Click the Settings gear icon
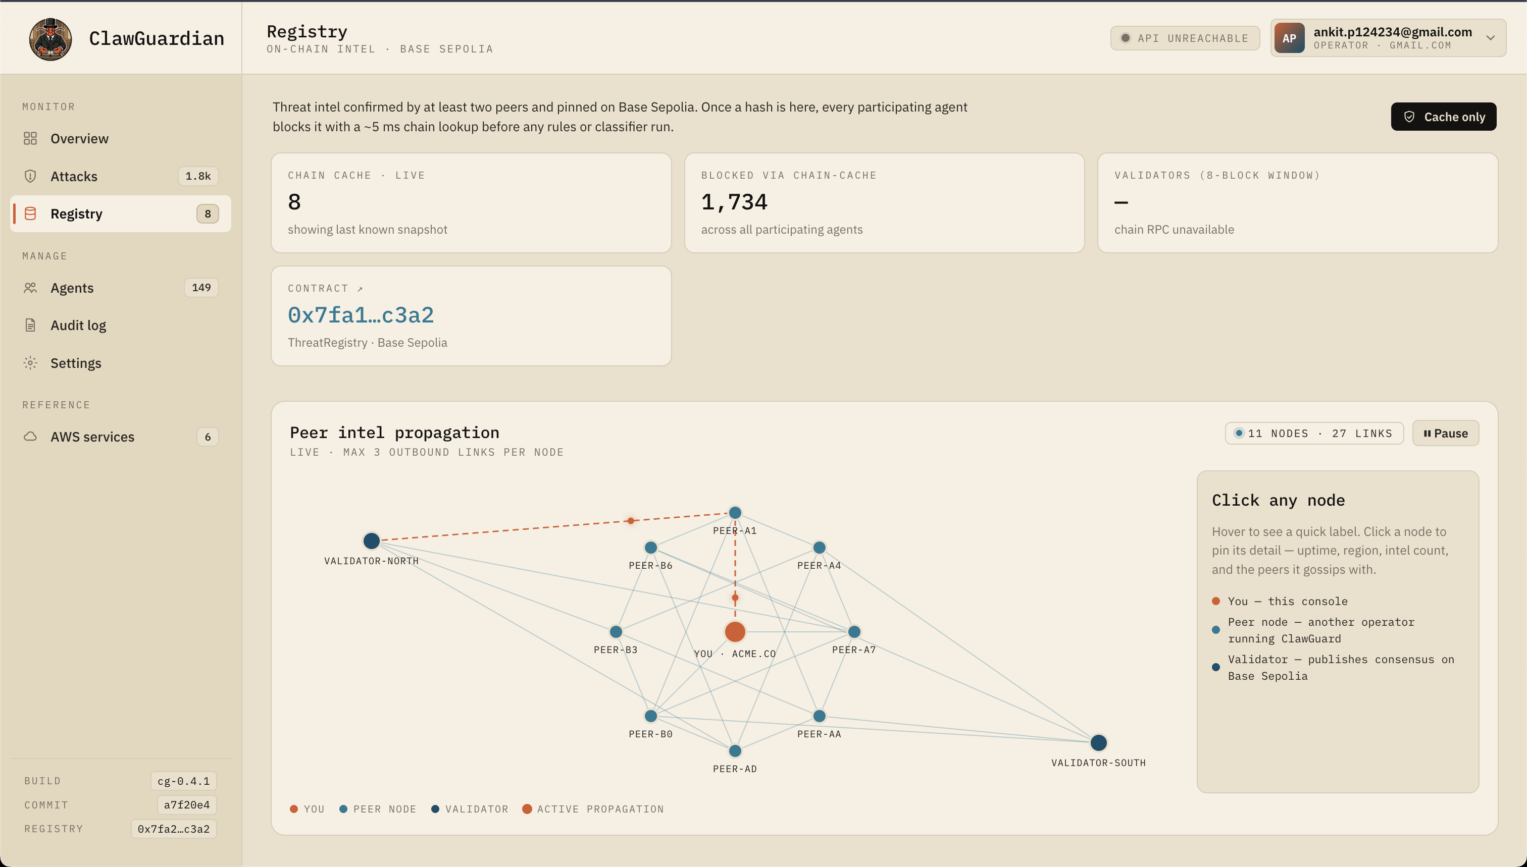The width and height of the screenshot is (1527, 867). [x=30, y=363]
